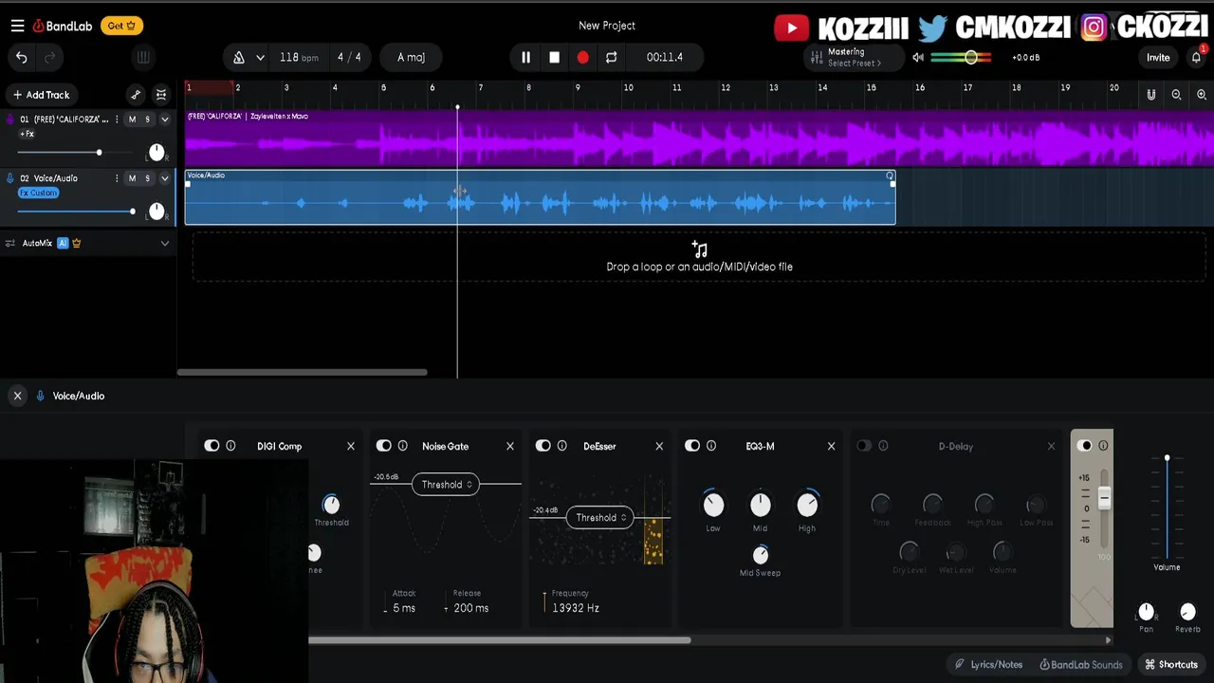Solo track 02 Voice/Audio

[147, 178]
